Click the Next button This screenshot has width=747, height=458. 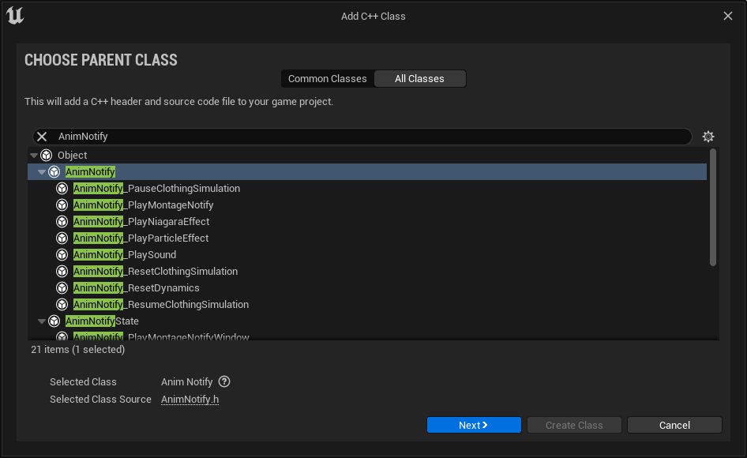(x=474, y=425)
